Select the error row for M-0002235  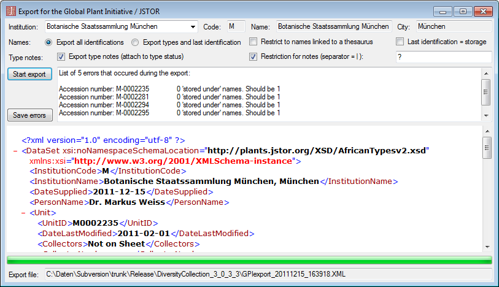pyautogui.click(x=169, y=89)
